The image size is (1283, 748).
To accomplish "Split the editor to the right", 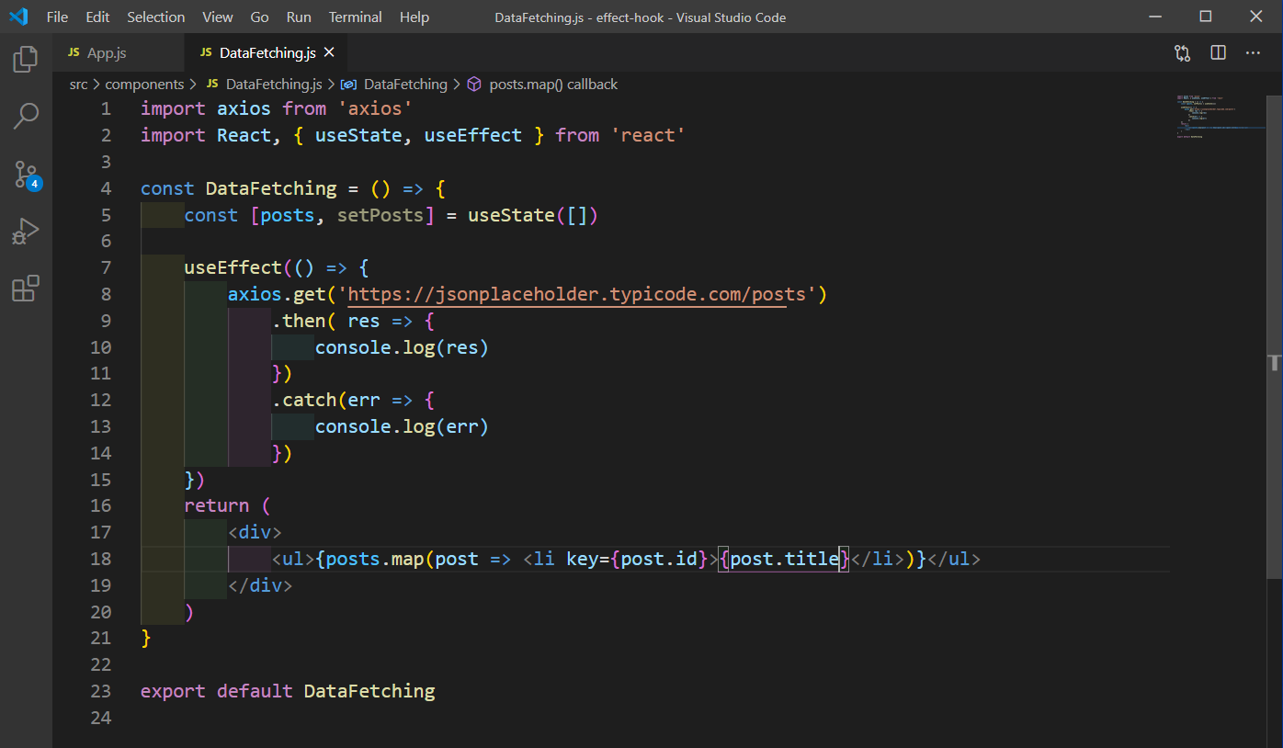I will 1218,53.
